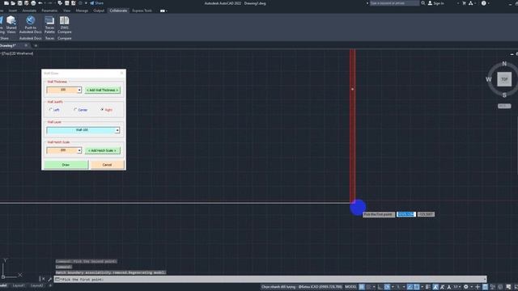Viewport: 518px width, 291px height.
Task: Click the Draw button in dialog
Action: pos(66,165)
